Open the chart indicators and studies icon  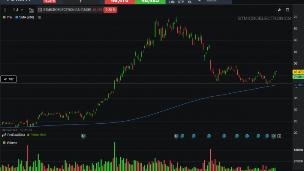(x=31, y=10)
